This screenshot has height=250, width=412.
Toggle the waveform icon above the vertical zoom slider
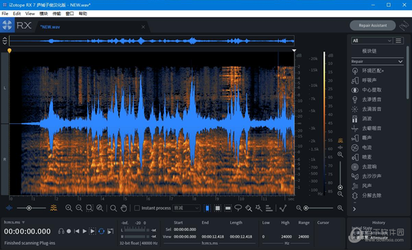(x=341, y=147)
